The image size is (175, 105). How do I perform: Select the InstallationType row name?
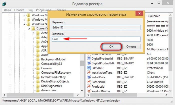(x=102, y=72)
